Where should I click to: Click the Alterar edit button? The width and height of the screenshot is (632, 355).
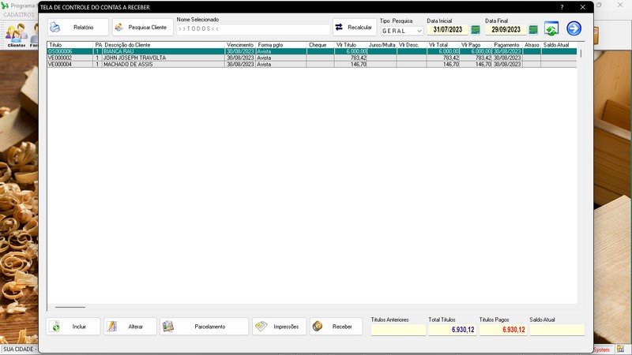130,327
